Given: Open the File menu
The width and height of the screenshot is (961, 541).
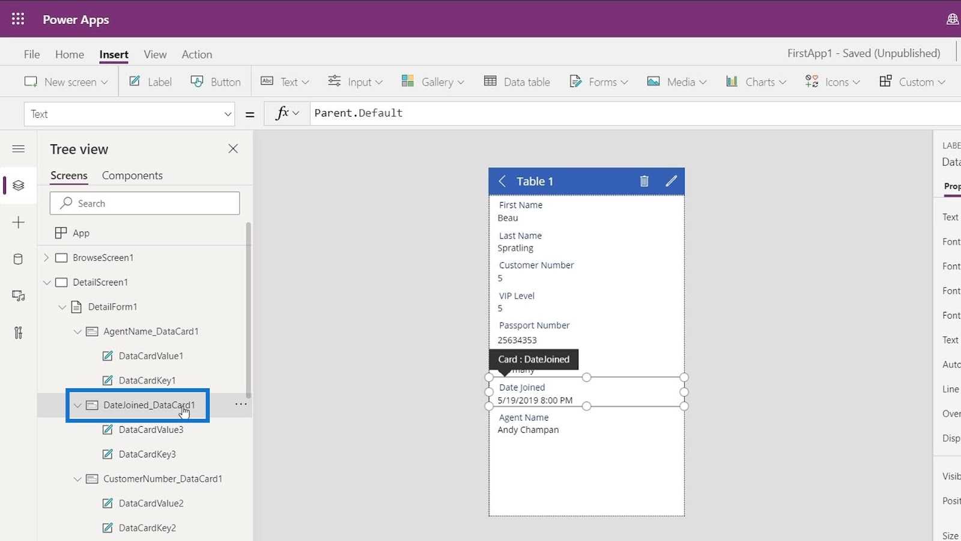Looking at the screenshot, I should click(32, 54).
